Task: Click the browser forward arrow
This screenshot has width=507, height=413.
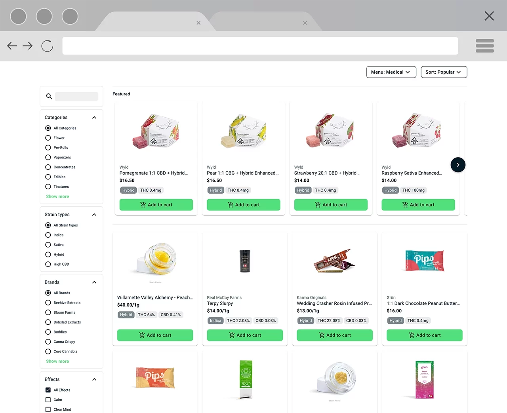Action: 27,46
